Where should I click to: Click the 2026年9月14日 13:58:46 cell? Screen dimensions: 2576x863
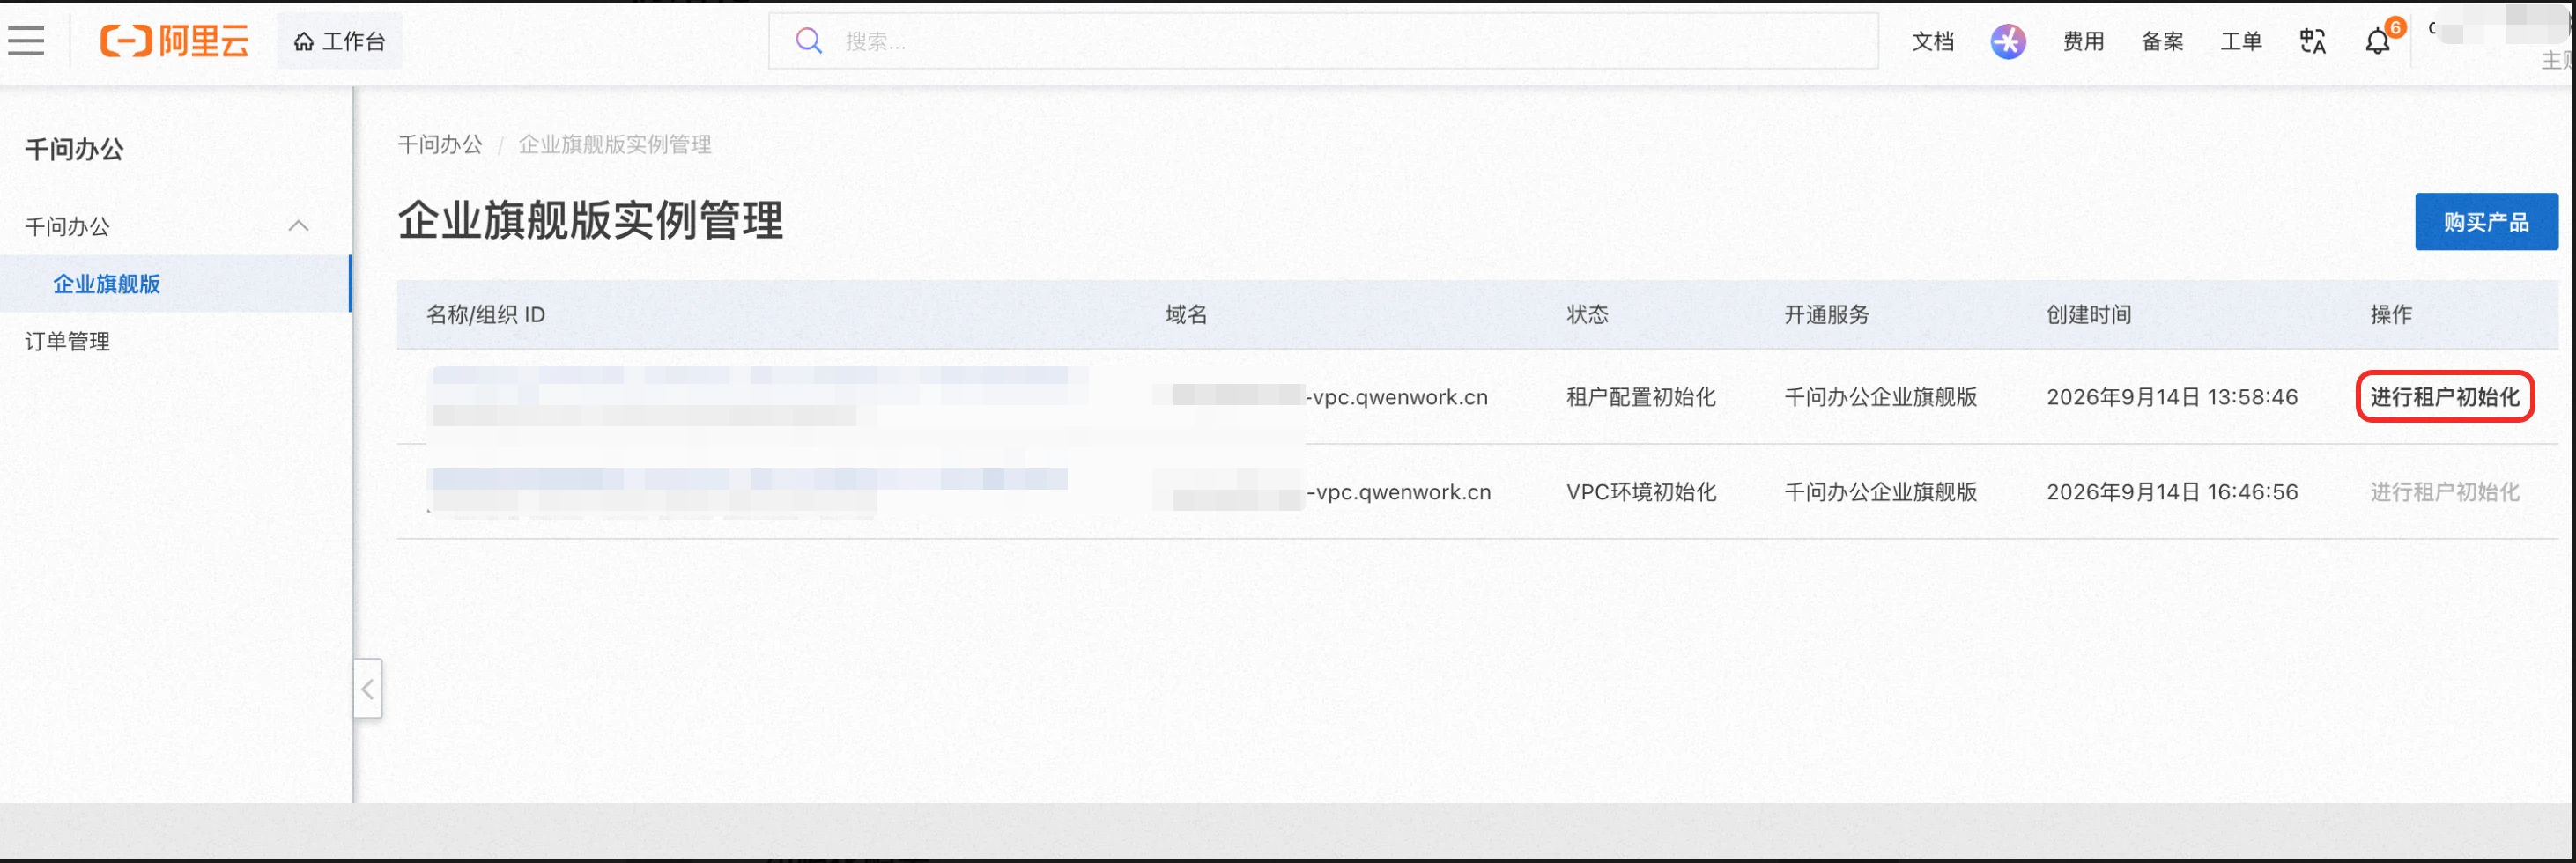(2172, 397)
